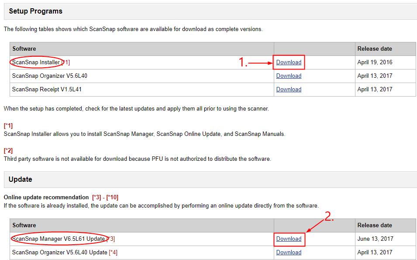This screenshot has height=260, width=417.
Task: Click Download link for ScanSnap Installer
Action: 289,62
